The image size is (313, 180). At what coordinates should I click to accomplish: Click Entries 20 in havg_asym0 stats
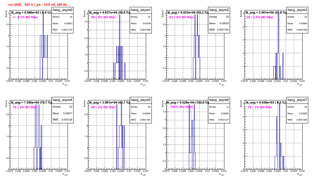[63, 17]
